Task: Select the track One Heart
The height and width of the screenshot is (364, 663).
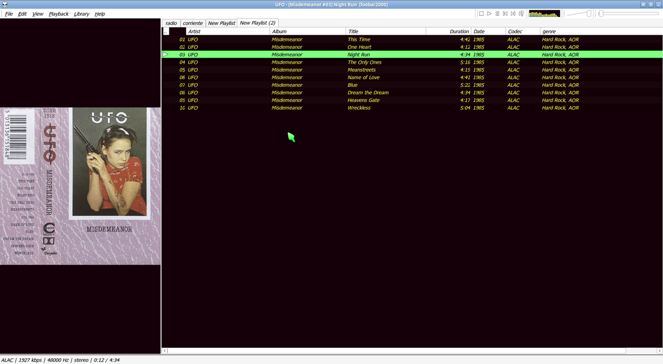Action: 412,47
